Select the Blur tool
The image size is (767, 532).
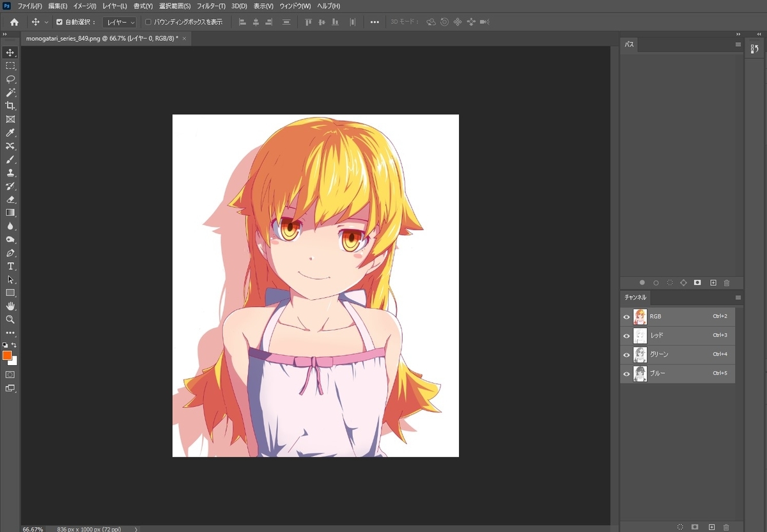[x=10, y=226]
